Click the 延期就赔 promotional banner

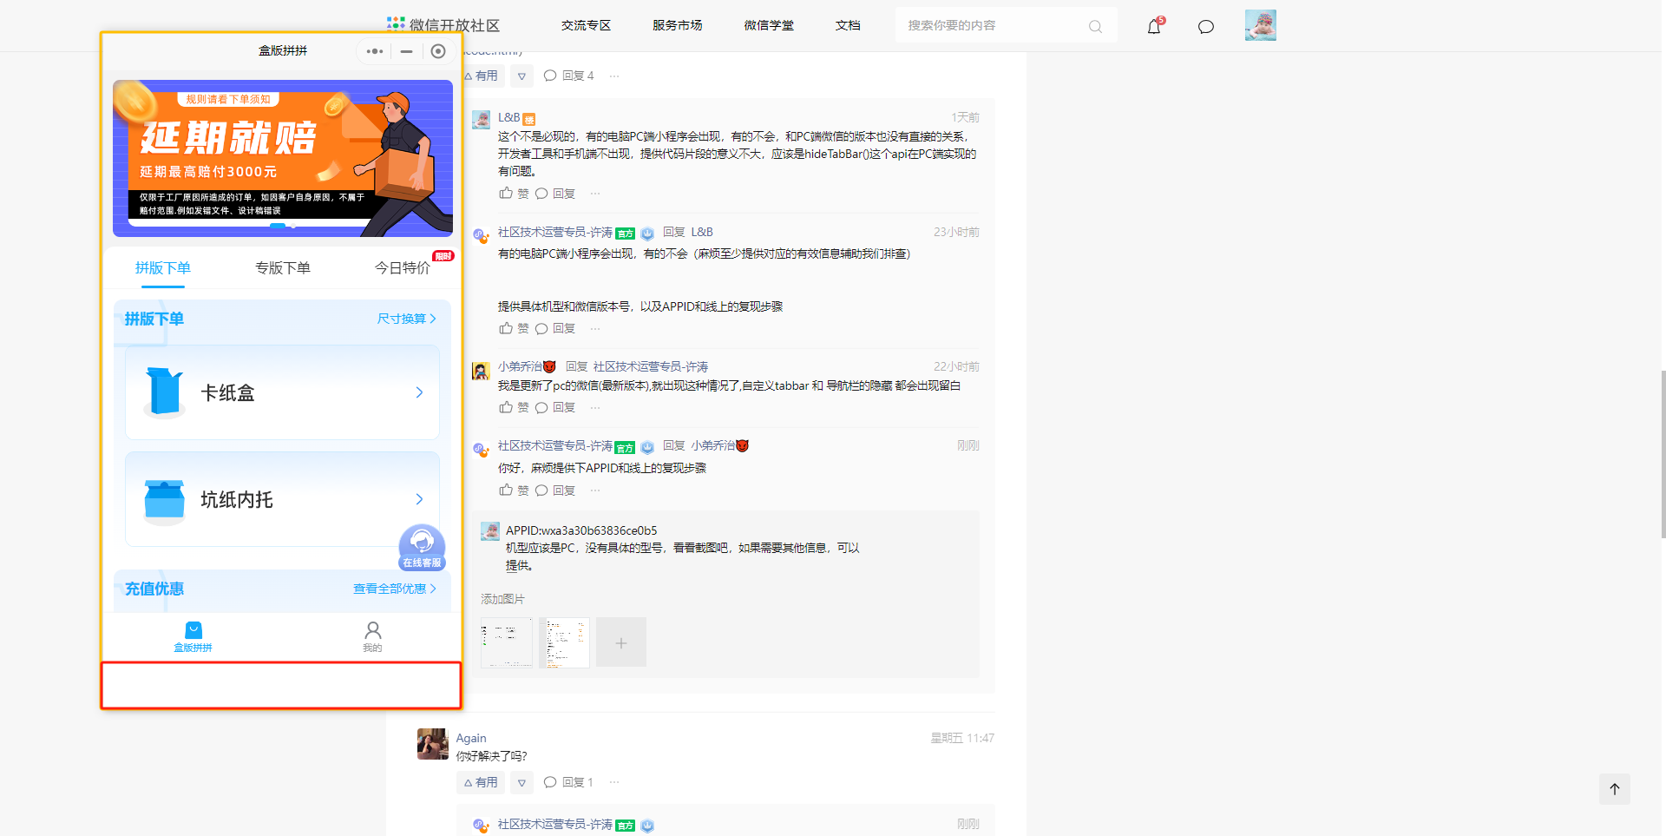click(283, 158)
